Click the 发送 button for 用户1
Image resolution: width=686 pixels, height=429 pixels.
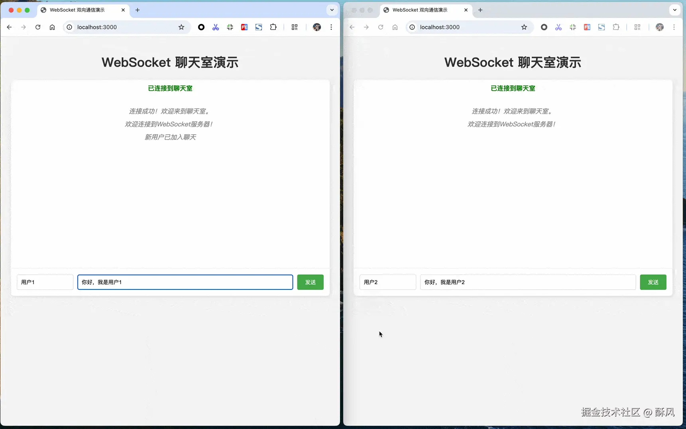click(x=311, y=282)
